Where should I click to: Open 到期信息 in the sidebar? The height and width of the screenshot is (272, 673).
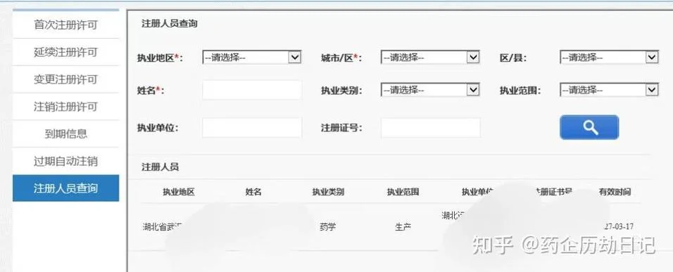[x=65, y=134]
